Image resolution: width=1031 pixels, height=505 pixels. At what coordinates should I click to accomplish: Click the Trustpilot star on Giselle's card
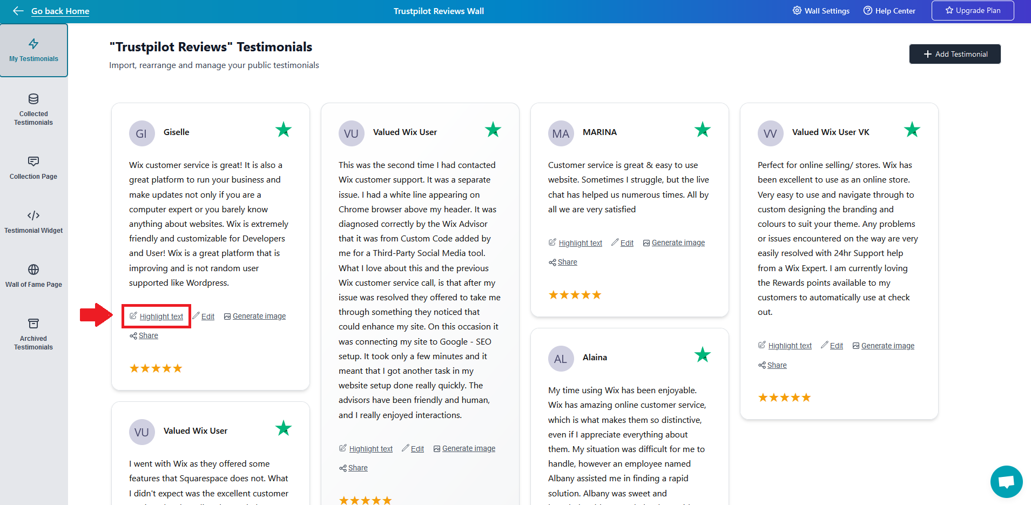coord(284,130)
